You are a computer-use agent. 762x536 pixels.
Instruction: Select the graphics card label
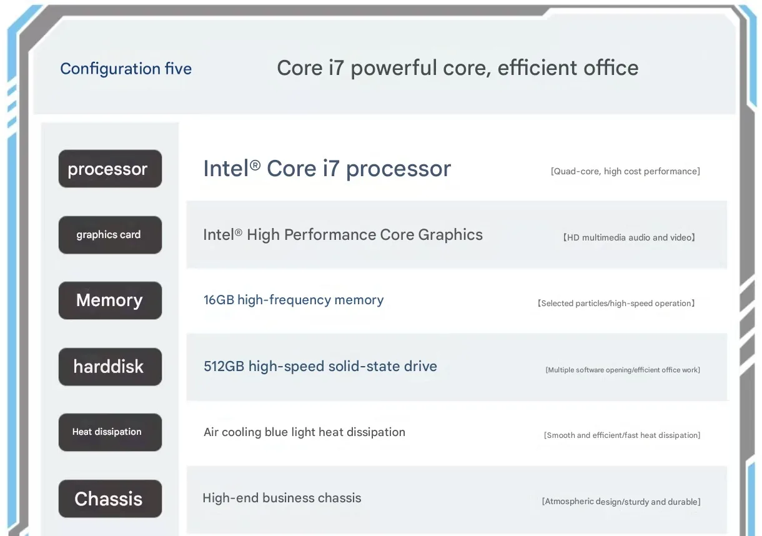(x=110, y=235)
